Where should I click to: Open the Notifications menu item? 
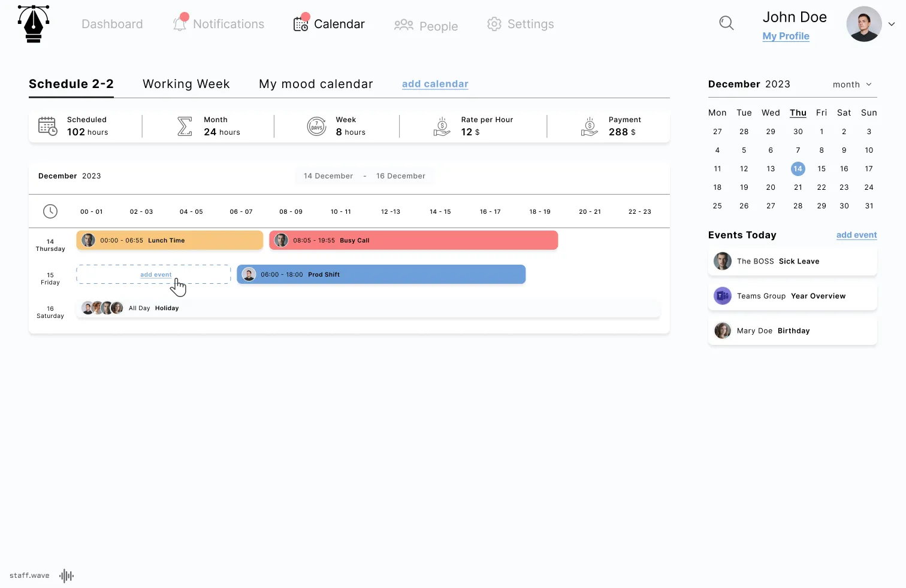228,24
